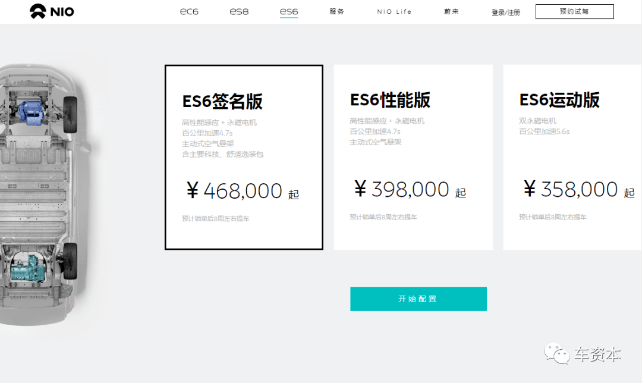The image size is (642, 383).
Task: Click the 登录/注册 link
Action: 506,12
